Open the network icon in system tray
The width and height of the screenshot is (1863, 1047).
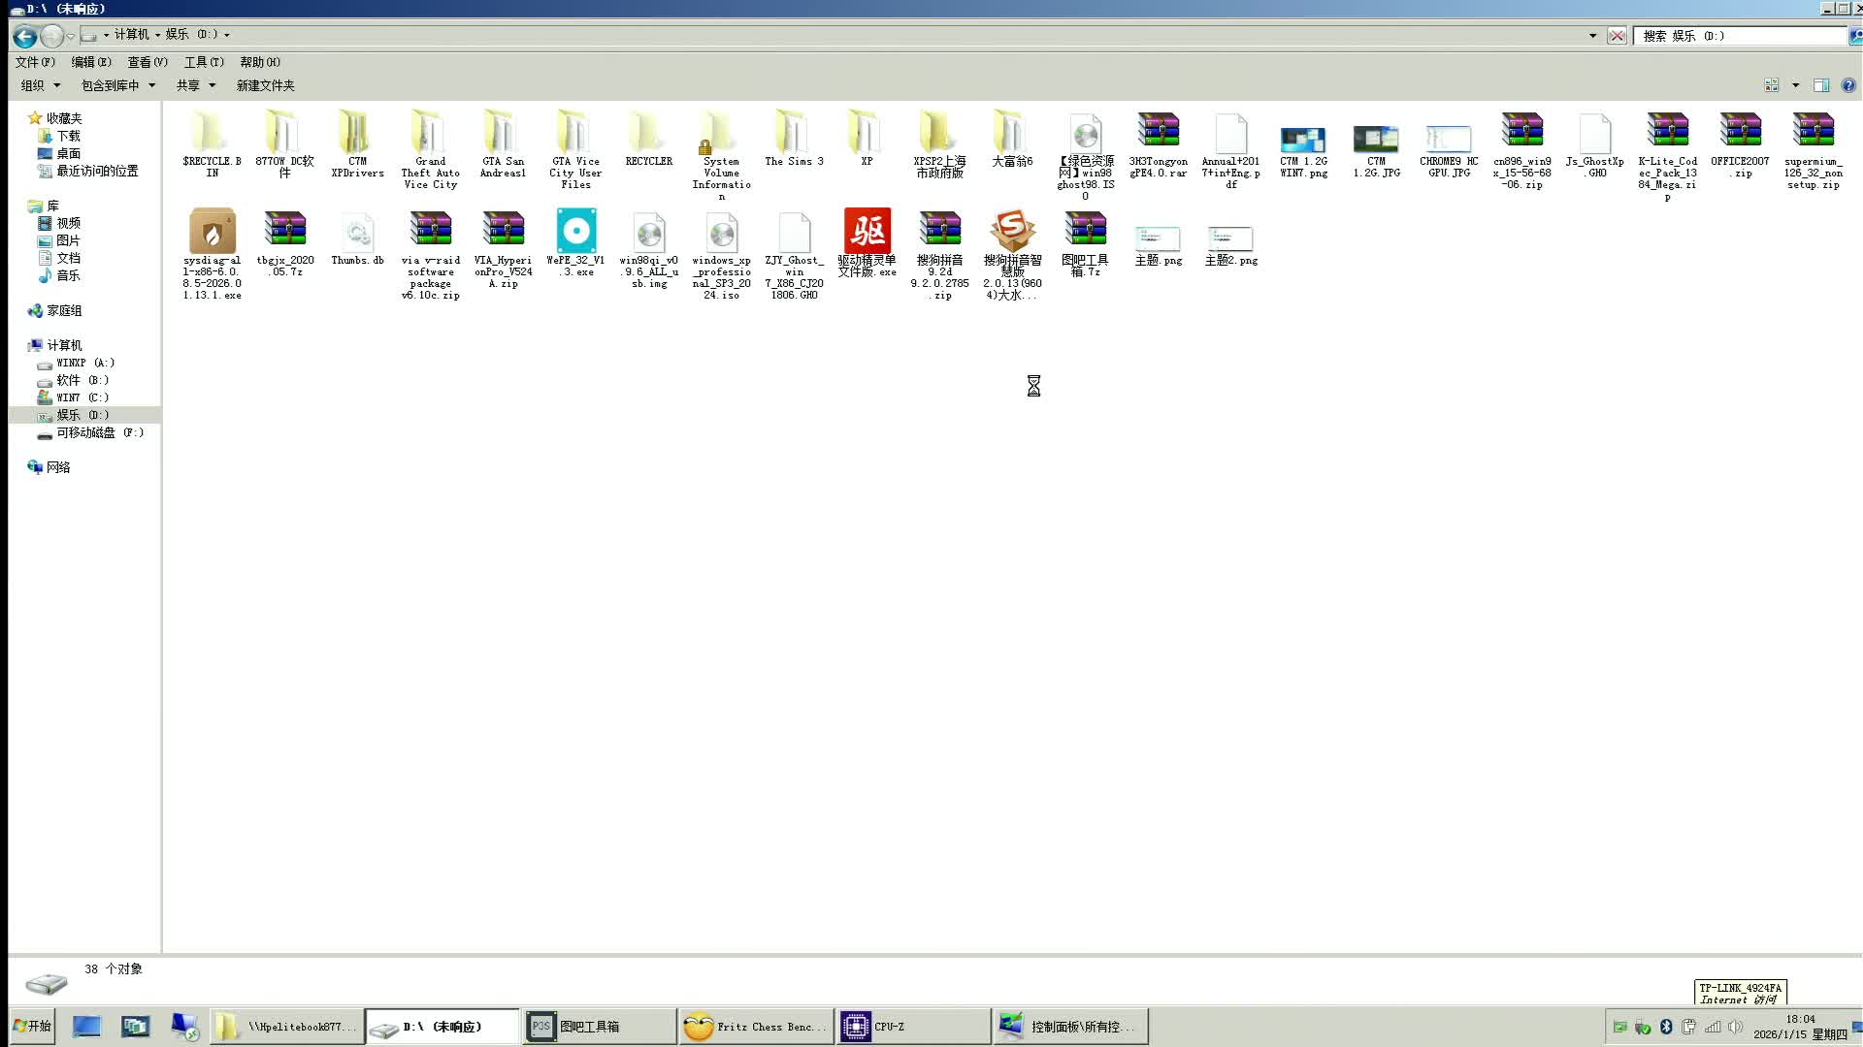point(1714,1027)
